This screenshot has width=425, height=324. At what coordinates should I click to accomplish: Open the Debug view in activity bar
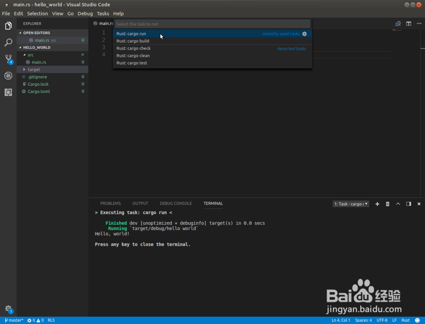(8, 76)
